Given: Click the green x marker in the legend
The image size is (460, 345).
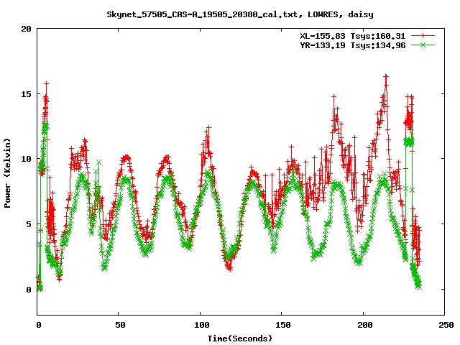Looking at the screenshot, I should tap(424, 45).
